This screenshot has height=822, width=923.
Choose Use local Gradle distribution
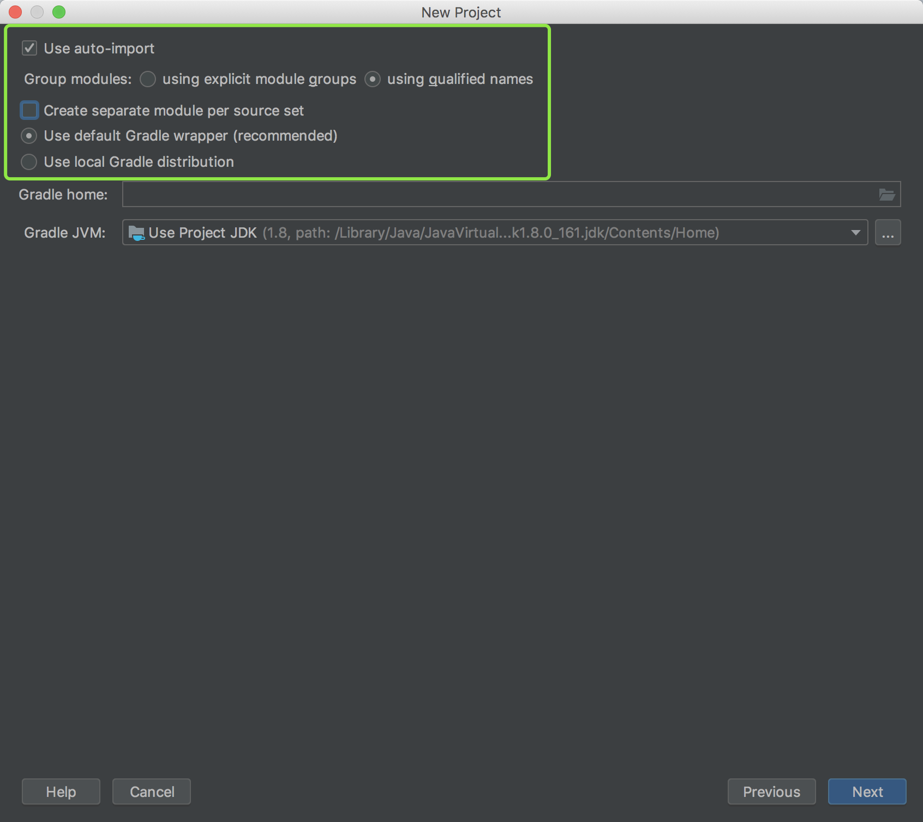[x=29, y=162]
